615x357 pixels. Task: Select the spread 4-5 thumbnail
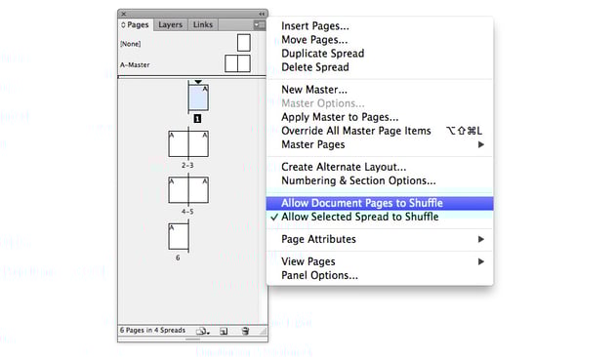188,189
